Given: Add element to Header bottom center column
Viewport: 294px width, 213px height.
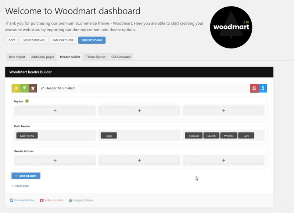Looking at the screenshot, I should (x=139, y=160).
